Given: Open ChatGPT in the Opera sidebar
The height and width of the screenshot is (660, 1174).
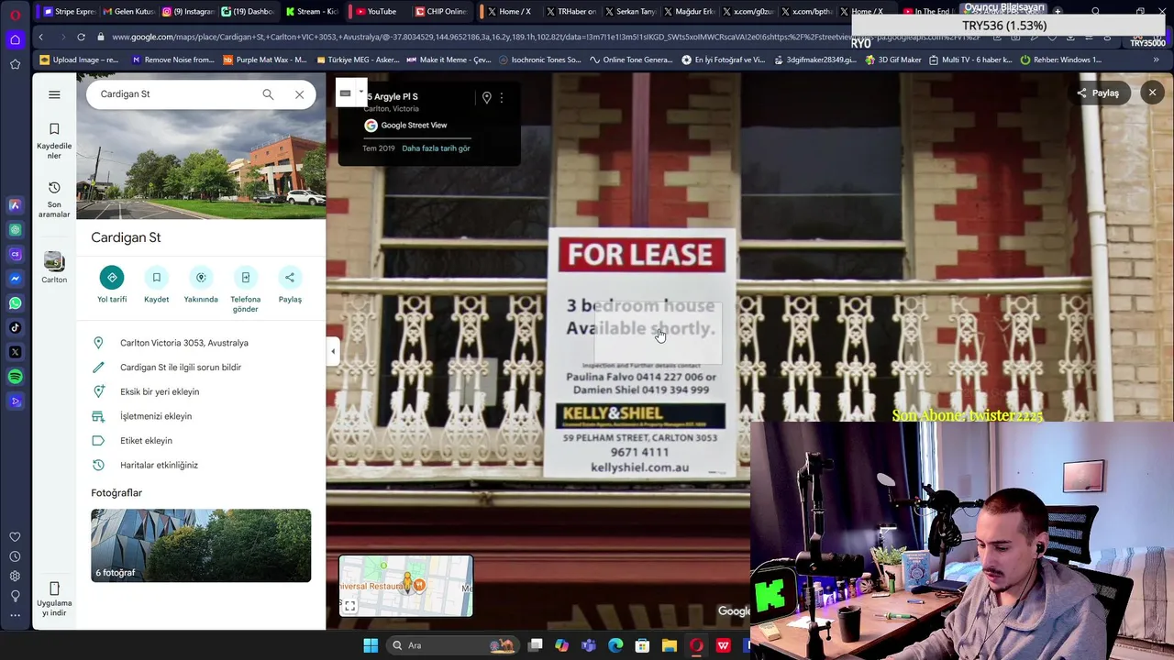Looking at the screenshot, I should pos(16,230).
